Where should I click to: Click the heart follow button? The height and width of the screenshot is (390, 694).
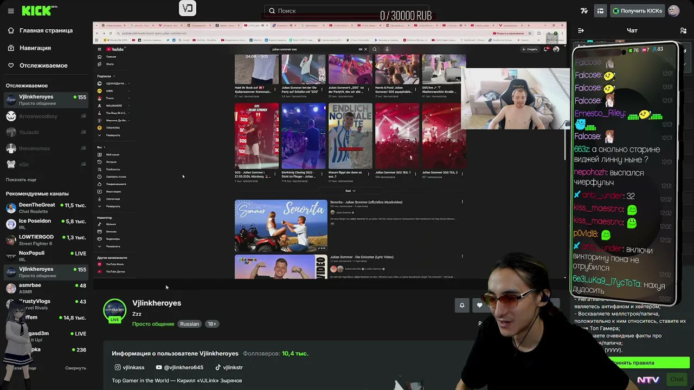point(479,305)
